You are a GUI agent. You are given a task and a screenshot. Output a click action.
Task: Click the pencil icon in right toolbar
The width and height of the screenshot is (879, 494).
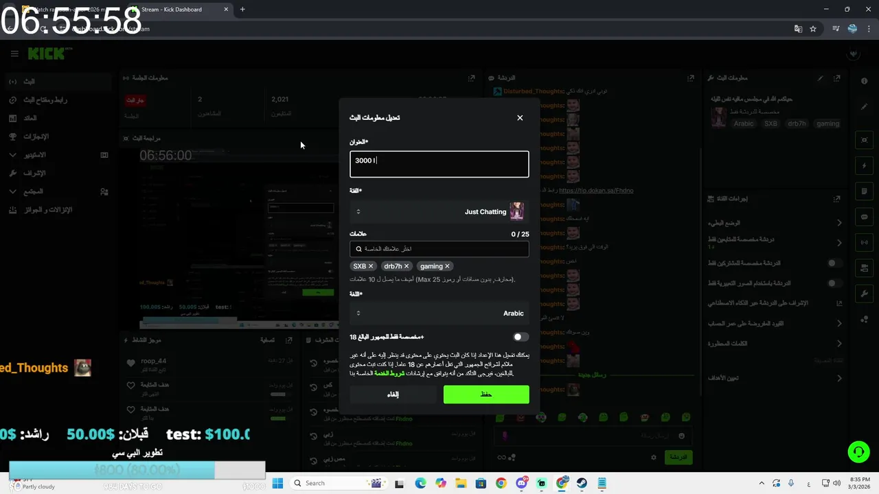pyautogui.click(x=865, y=106)
